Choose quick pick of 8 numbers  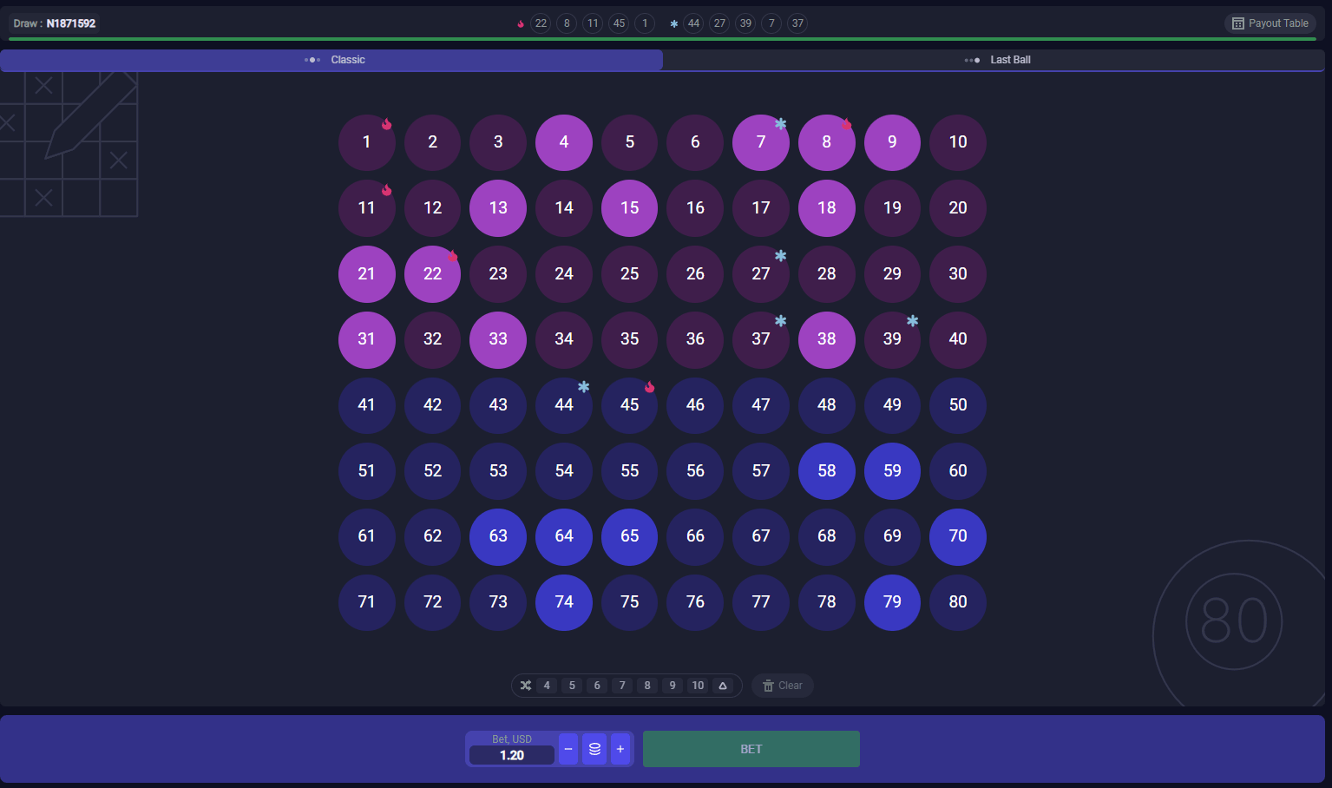click(647, 686)
